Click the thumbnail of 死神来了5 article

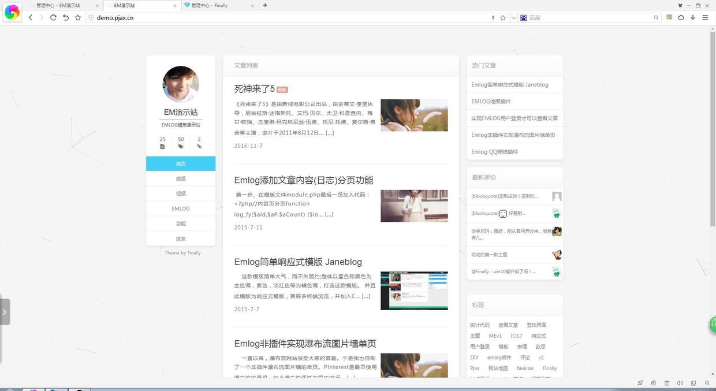pos(414,115)
